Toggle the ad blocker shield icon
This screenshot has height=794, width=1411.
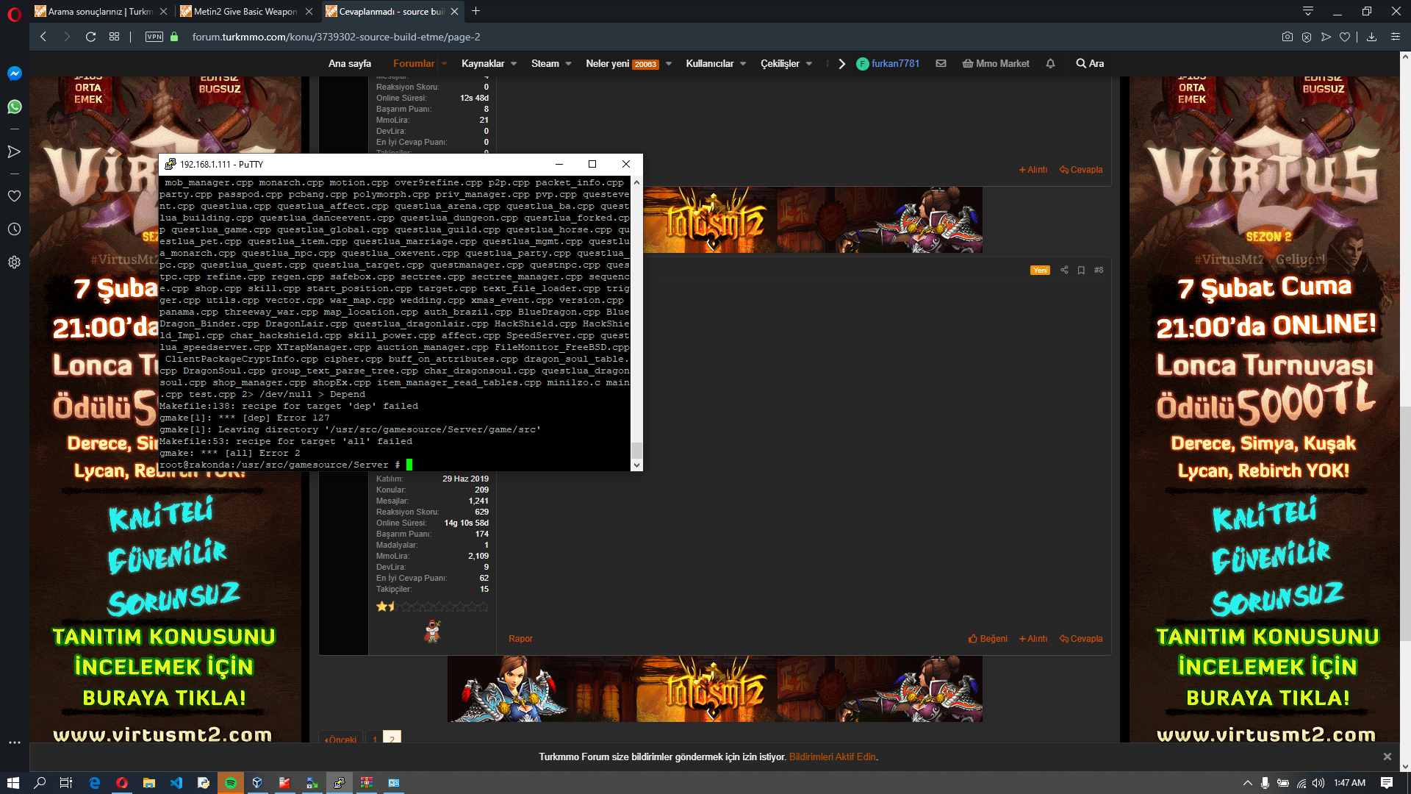1307,37
